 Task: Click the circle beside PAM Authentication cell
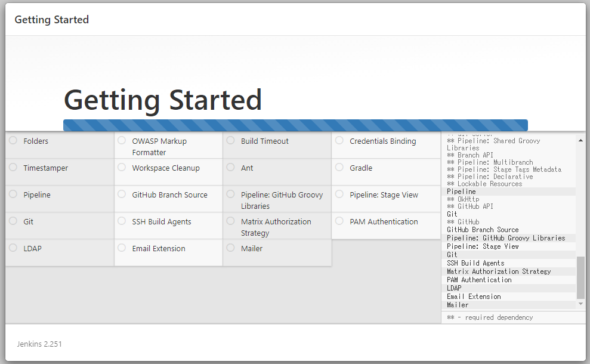point(339,221)
